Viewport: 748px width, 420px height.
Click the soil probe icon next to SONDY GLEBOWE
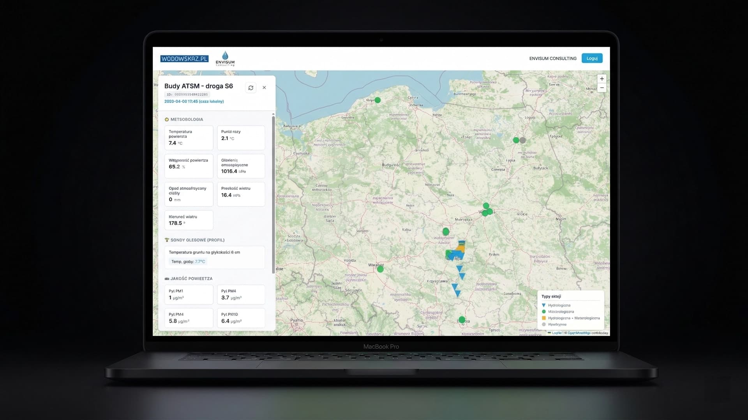click(167, 240)
